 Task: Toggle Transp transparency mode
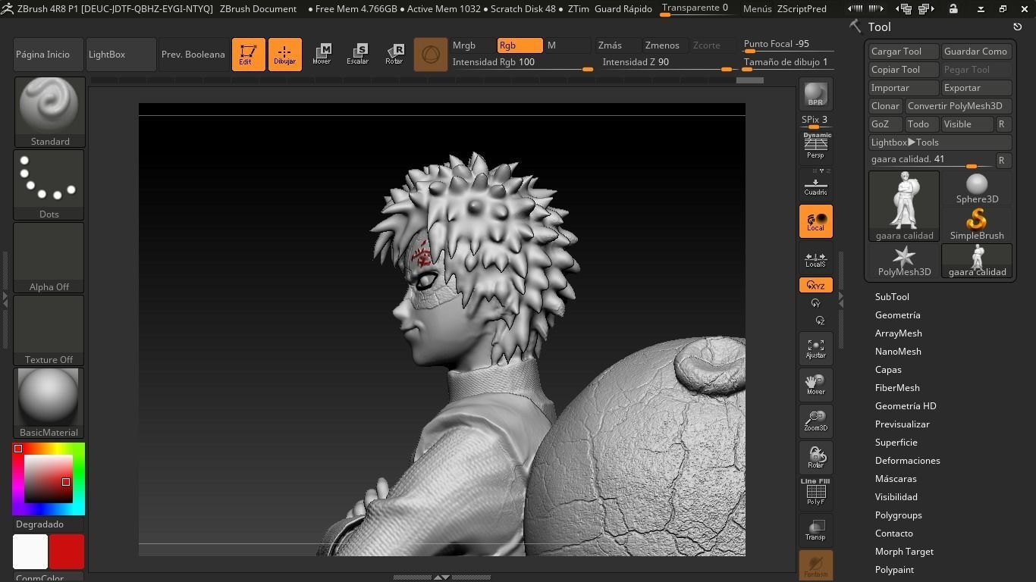[x=815, y=530]
